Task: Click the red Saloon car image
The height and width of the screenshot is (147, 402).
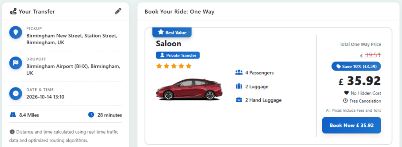Action: [x=190, y=89]
